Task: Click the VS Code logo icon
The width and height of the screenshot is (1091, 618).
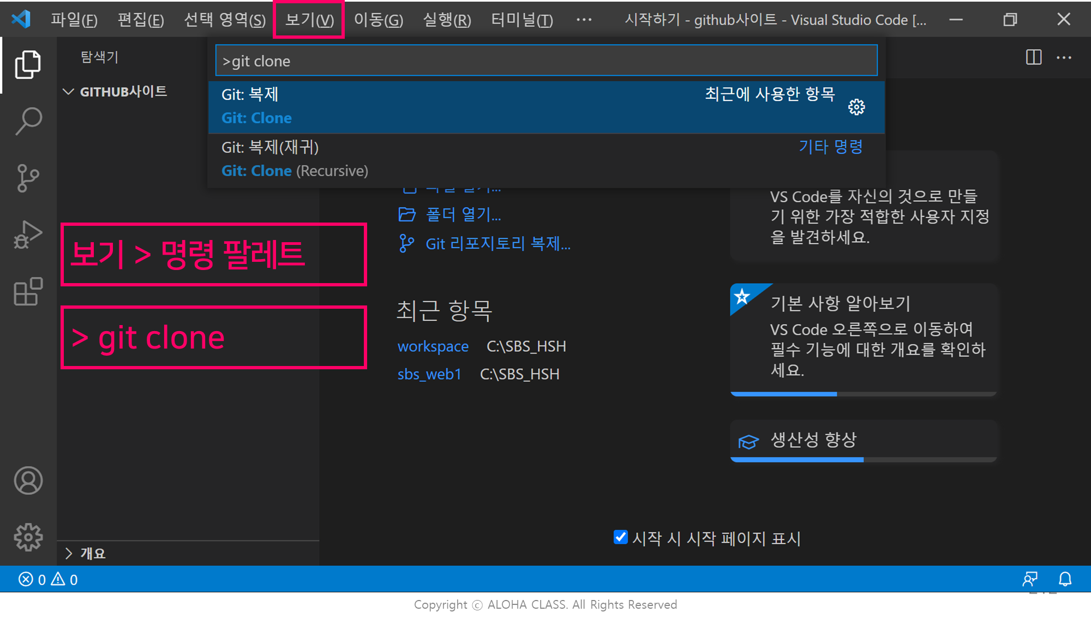Action: 21,19
